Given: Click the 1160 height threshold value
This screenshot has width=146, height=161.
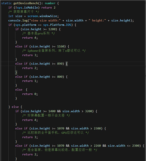Looking at the screenshot, I should point(61,46).
